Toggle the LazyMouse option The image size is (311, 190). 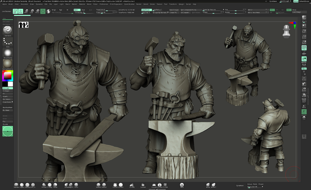tap(146, 9)
